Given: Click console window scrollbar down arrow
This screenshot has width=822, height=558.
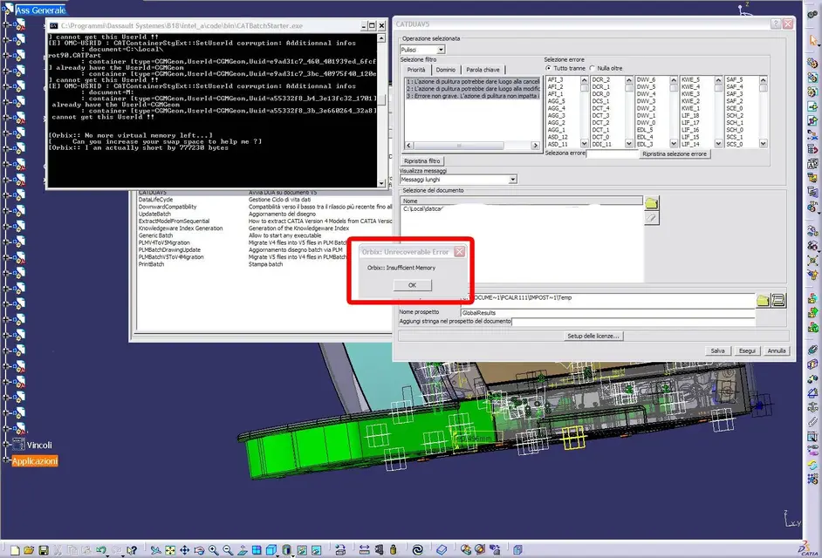Looking at the screenshot, I should point(381,183).
